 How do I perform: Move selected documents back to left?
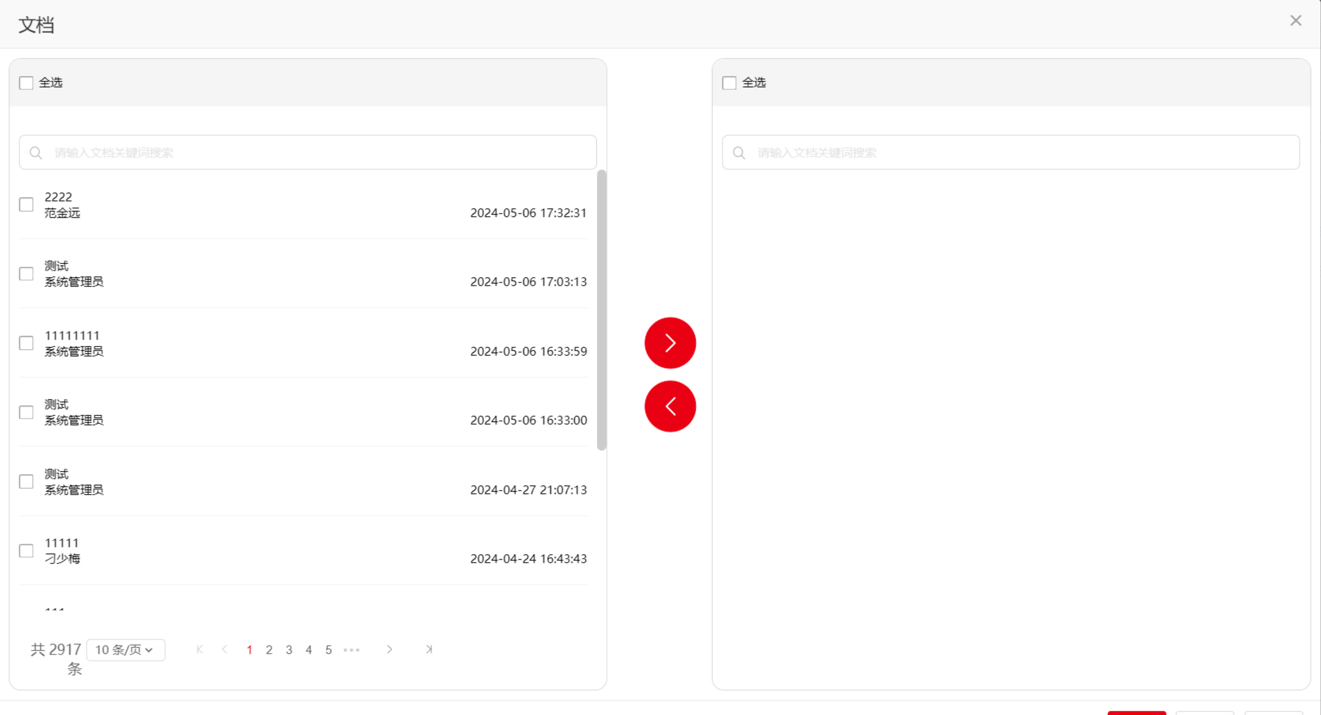coord(670,406)
